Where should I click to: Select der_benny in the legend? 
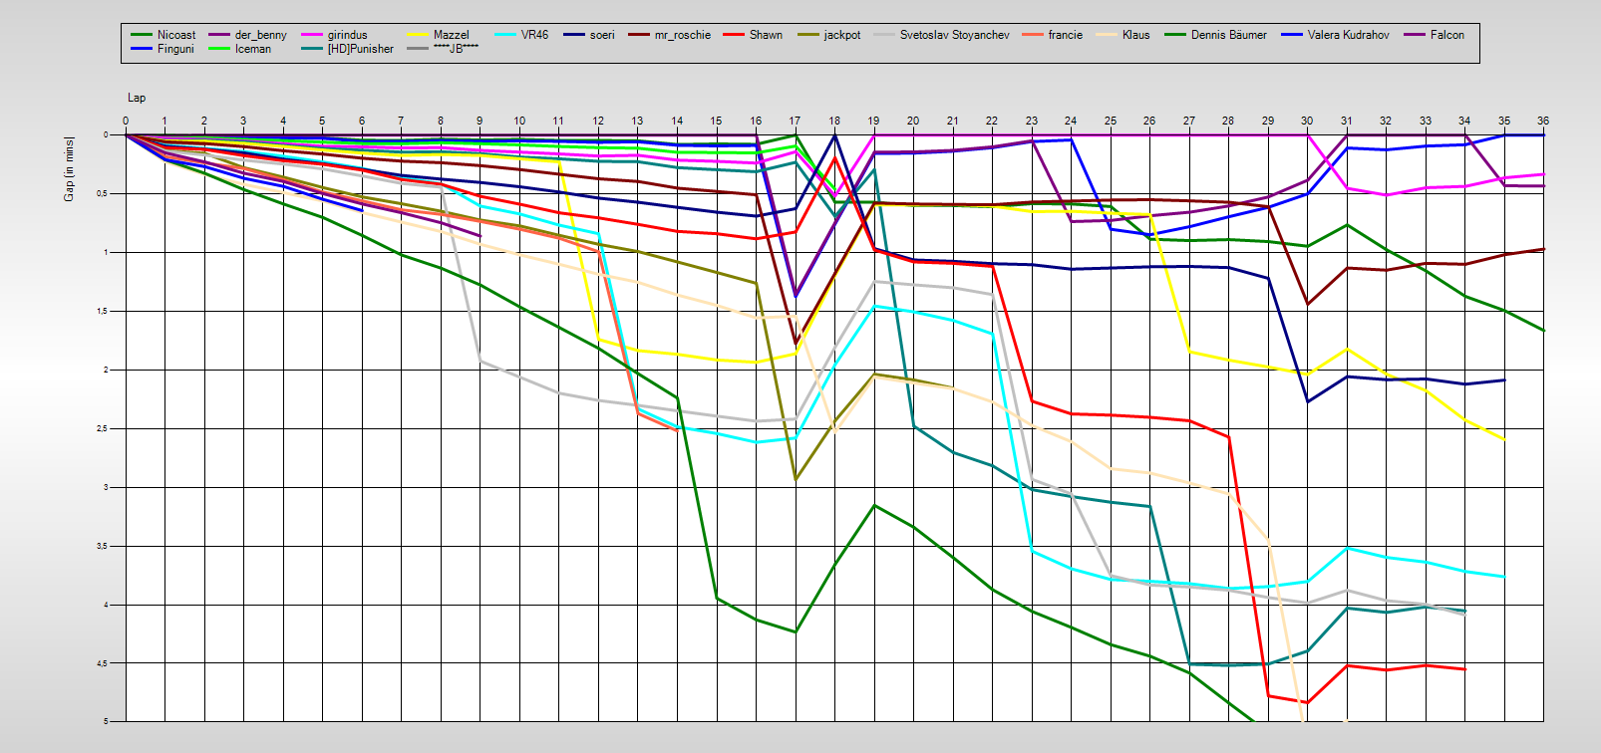pyautogui.click(x=260, y=35)
